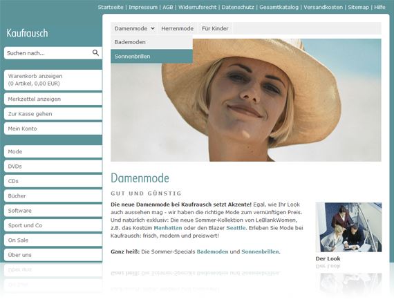Open Warenkorb anzeigen cart button
Viewport: 394px width, 304px height.
click(53, 80)
